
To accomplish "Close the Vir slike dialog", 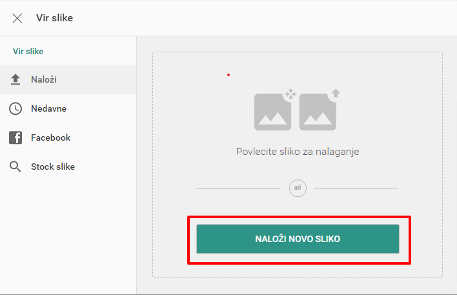I will 17,18.
